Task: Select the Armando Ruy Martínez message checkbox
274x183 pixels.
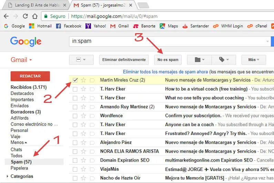Action: coord(75,107)
